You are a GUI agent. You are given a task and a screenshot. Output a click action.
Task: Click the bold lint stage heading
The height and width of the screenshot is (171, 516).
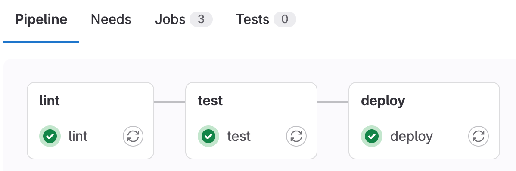(50, 101)
